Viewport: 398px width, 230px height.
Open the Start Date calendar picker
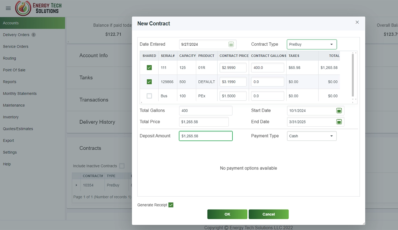(x=339, y=111)
